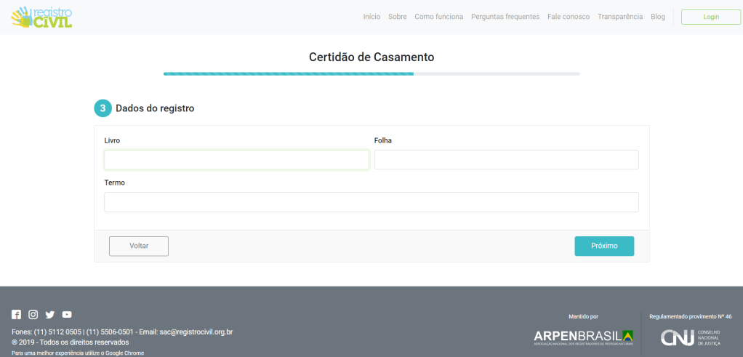Viewport: 743px width, 357px height.
Task: Click the CNJ logo in the footer
Action: [x=691, y=337]
